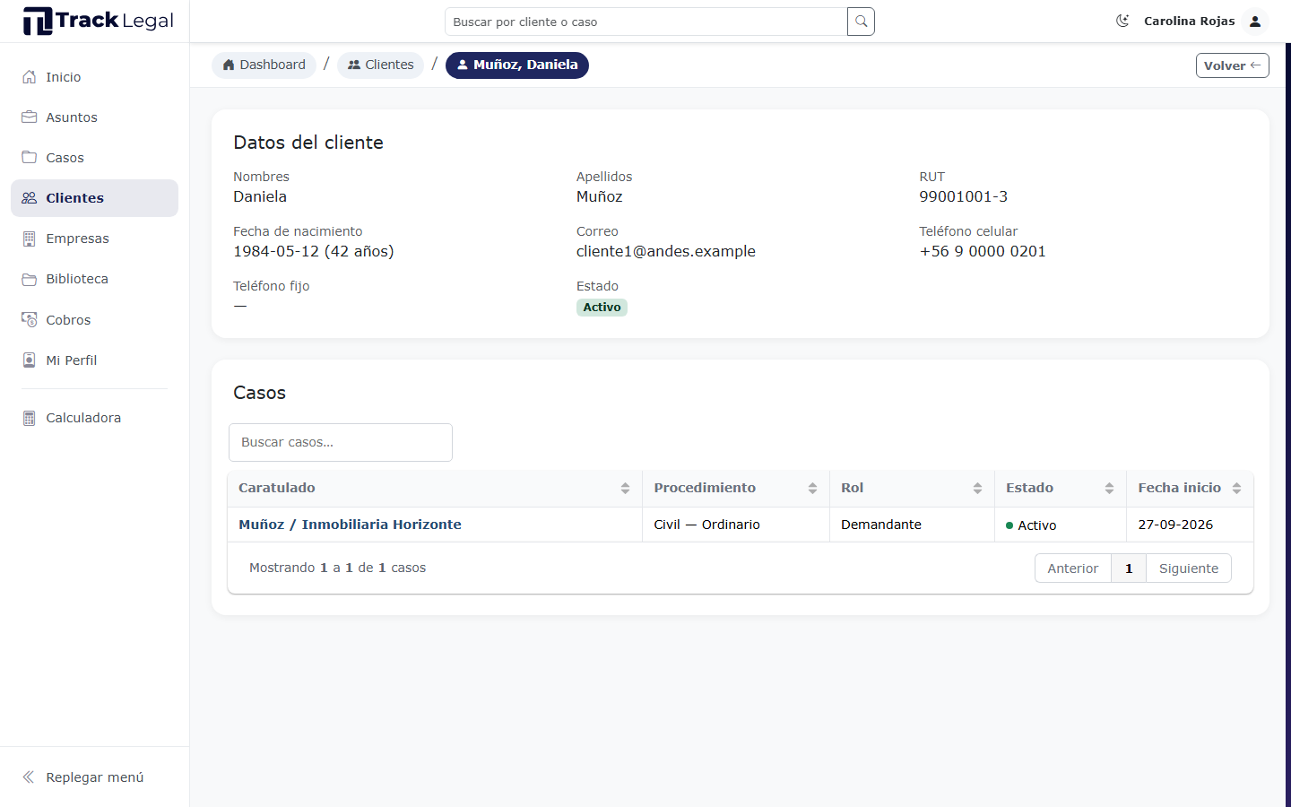Click the Cobros payments icon
This screenshot has height=807, width=1291.
[x=30, y=320]
